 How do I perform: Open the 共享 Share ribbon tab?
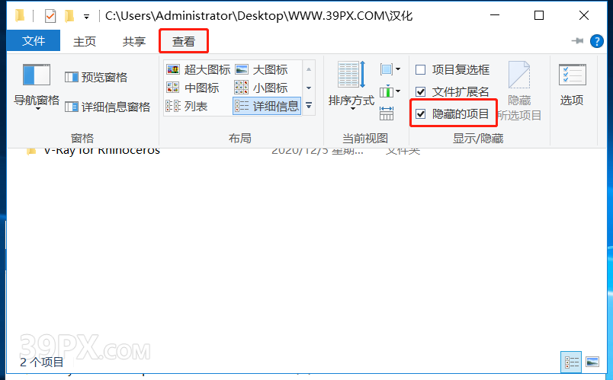[x=134, y=41]
